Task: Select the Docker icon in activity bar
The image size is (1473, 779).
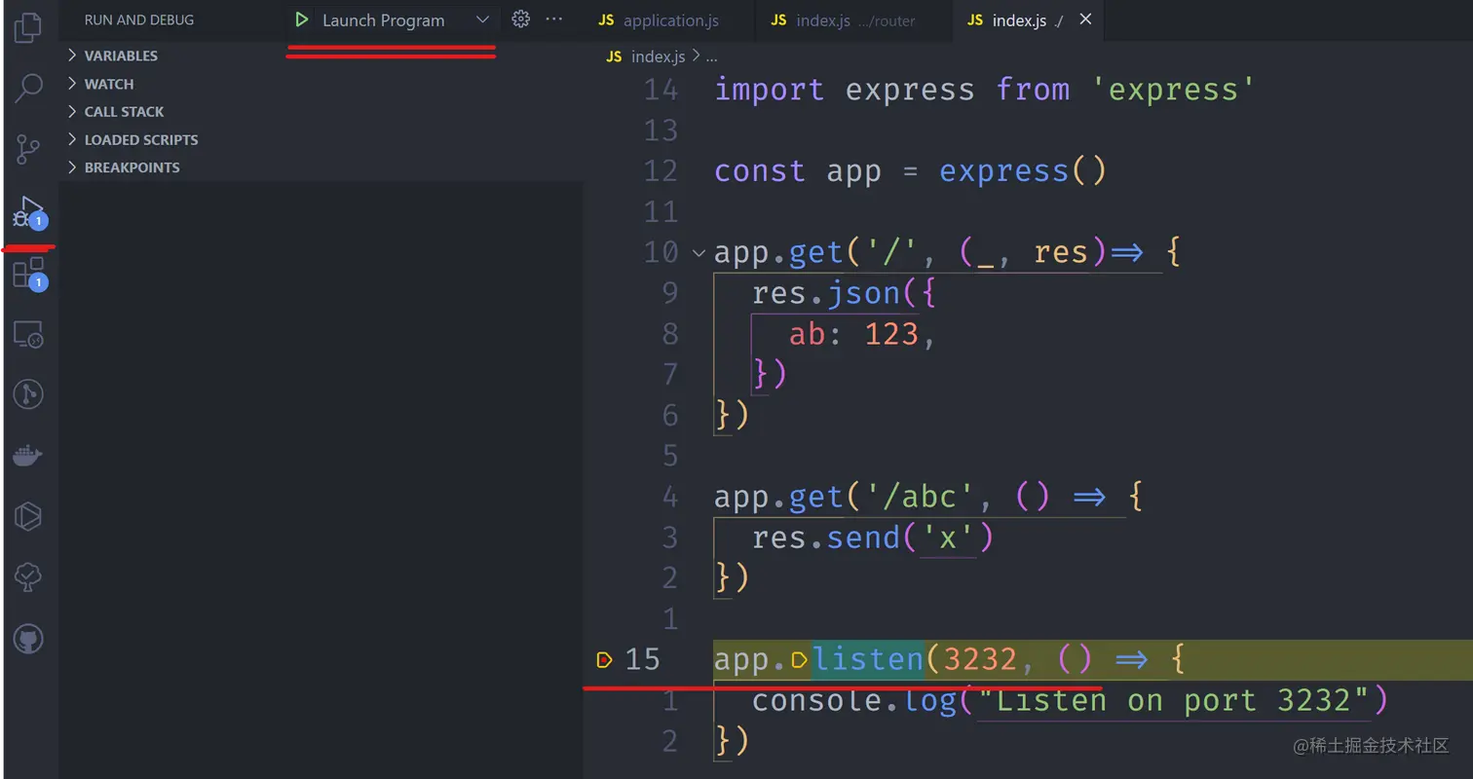Action: (27, 455)
